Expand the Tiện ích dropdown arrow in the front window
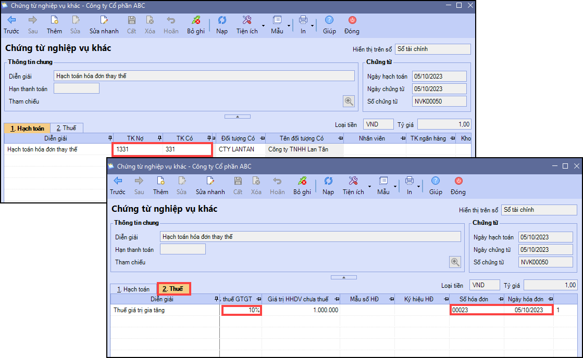This screenshot has height=358, width=583. (369, 186)
